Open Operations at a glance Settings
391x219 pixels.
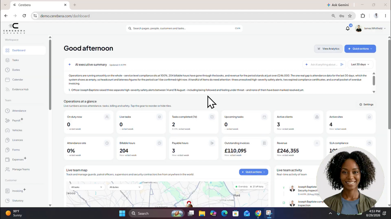click(366, 104)
